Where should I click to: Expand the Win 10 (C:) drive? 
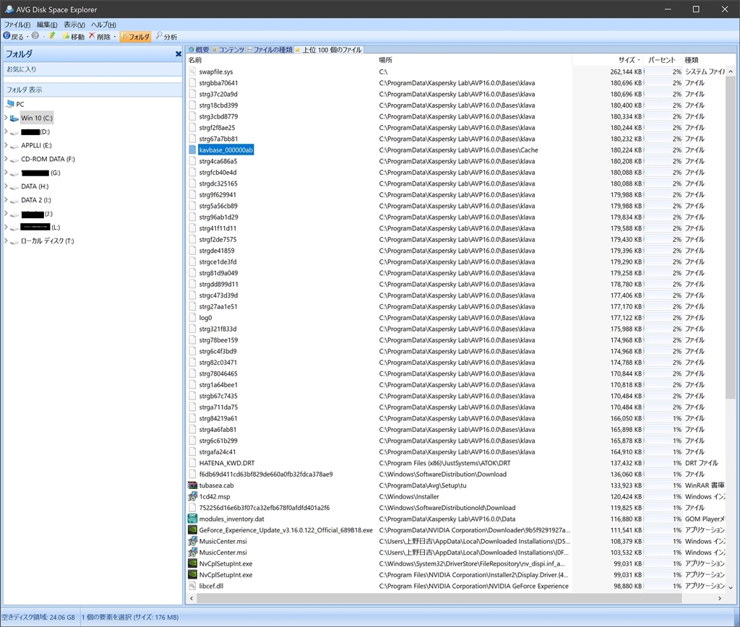tap(6, 118)
